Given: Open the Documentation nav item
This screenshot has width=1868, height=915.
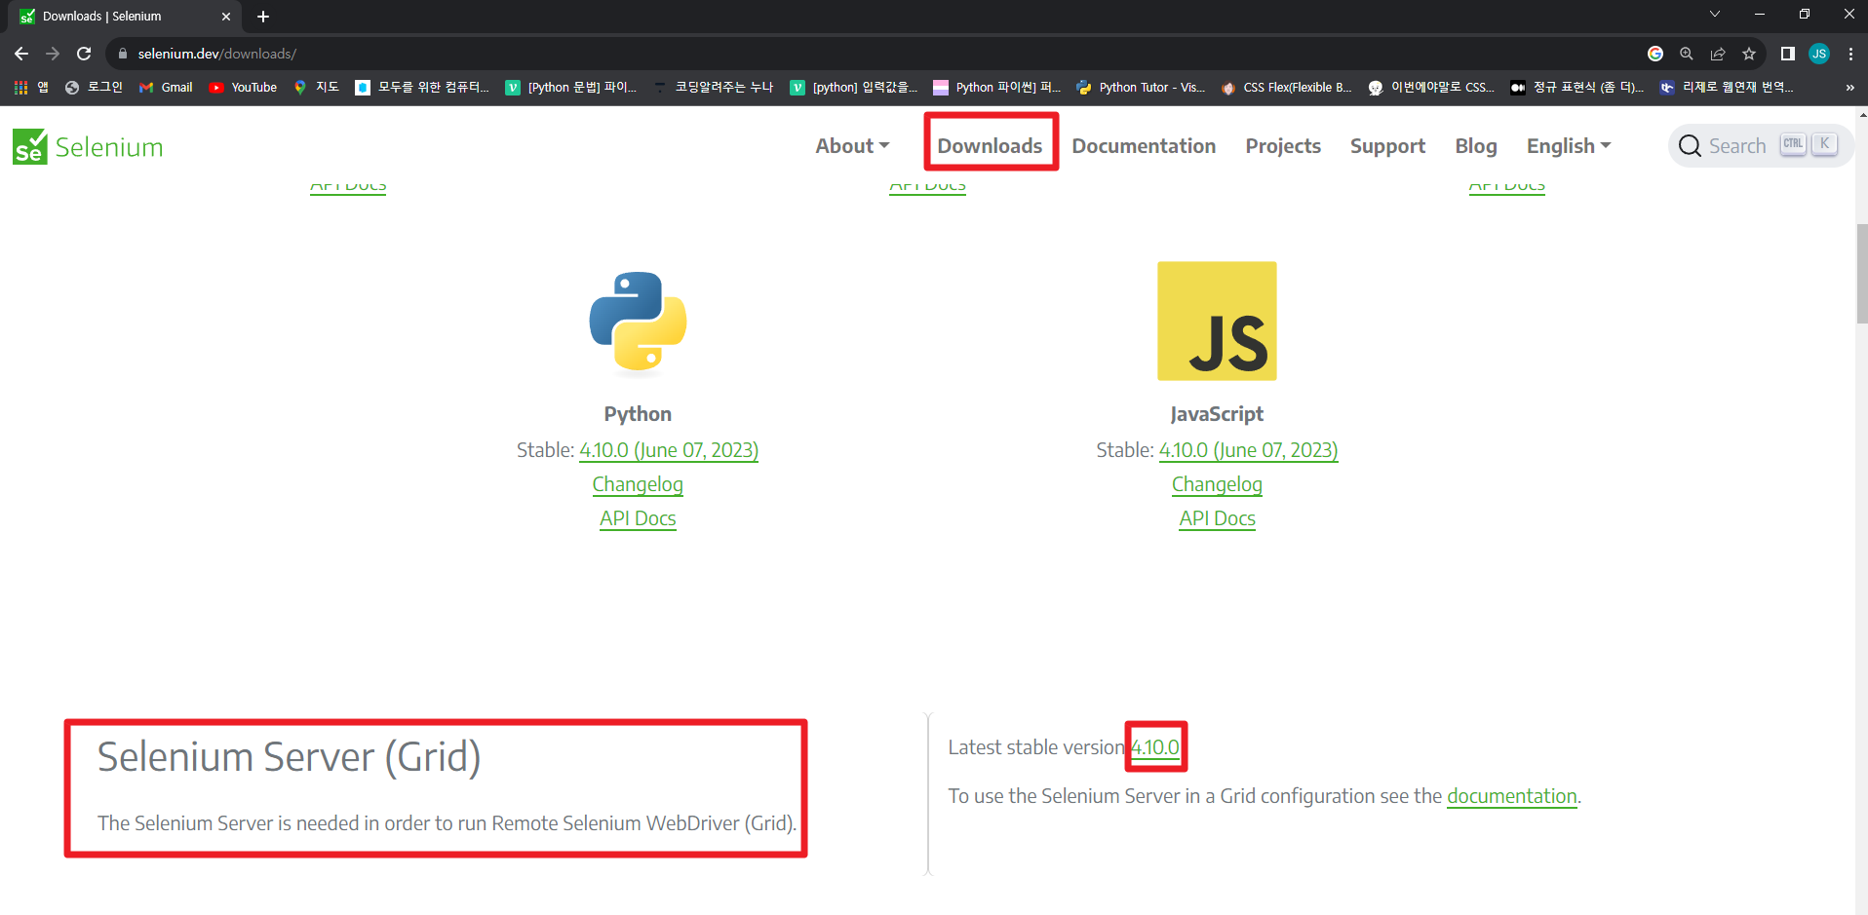Looking at the screenshot, I should pyautogui.click(x=1144, y=146).
